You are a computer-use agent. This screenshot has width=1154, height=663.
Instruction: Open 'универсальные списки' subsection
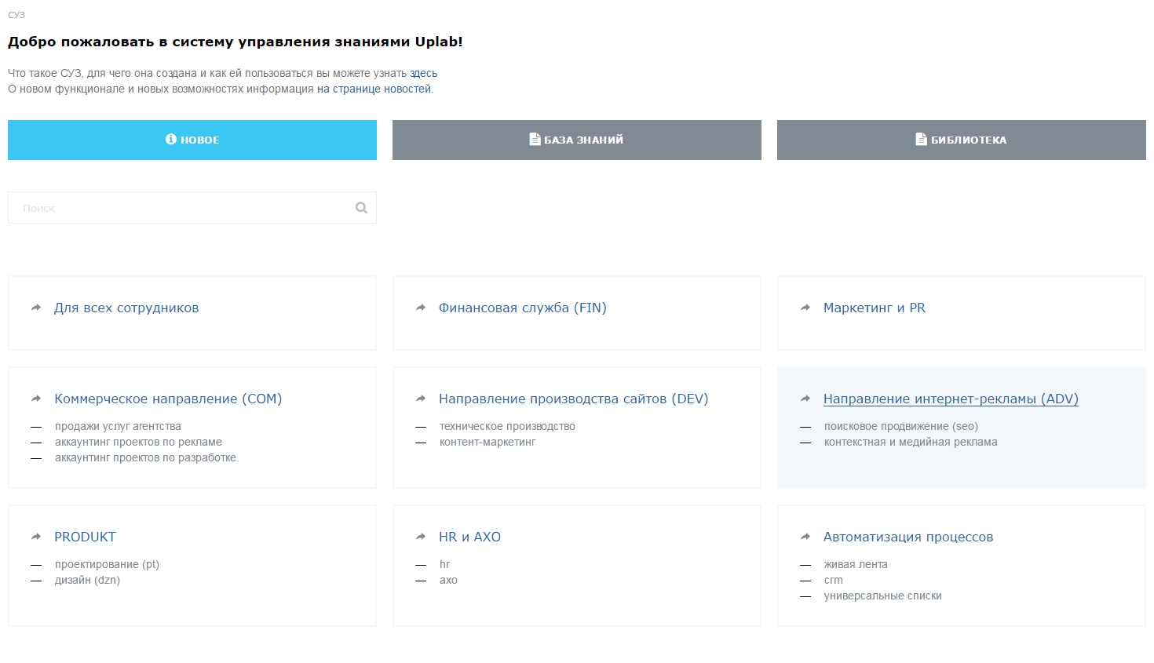tap(882, 596)
